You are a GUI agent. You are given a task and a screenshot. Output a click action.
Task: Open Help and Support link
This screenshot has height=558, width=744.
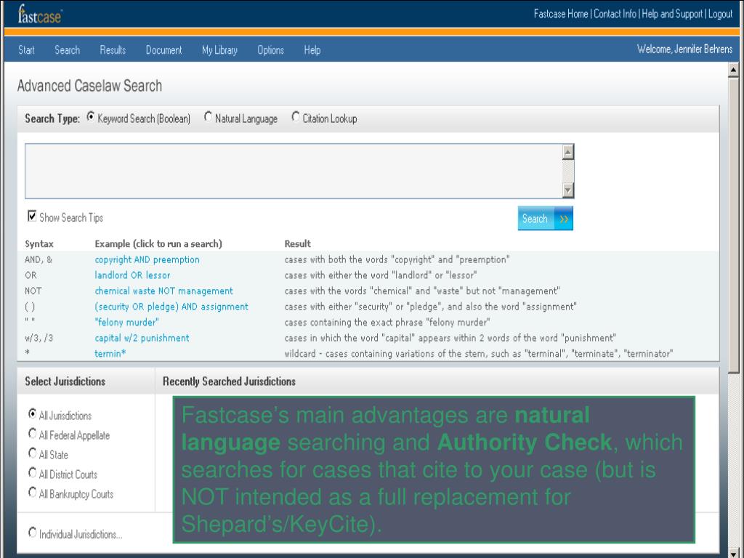pos(672,14)
